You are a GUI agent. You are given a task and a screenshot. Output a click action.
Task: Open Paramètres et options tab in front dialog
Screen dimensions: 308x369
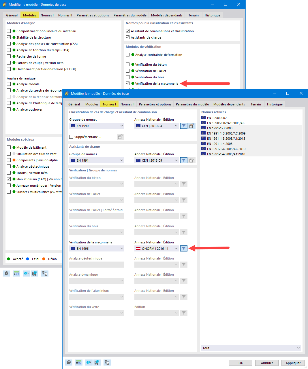[155, 104]
